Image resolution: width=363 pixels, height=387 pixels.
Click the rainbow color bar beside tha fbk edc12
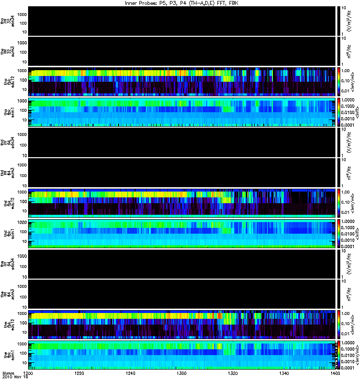(338, 81)
